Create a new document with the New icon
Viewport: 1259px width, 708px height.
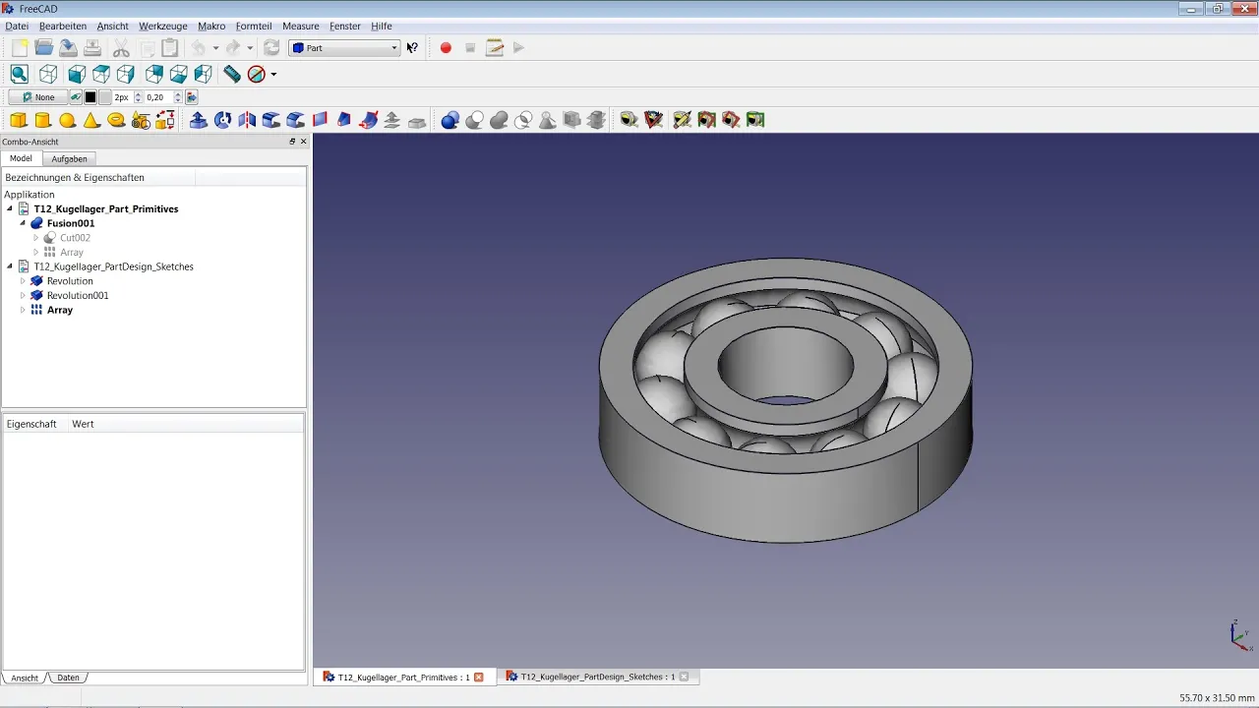click(x=19, y=47)
